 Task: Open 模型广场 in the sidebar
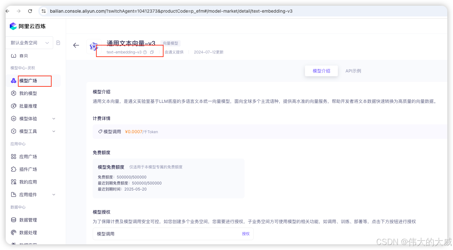[28, 81]
